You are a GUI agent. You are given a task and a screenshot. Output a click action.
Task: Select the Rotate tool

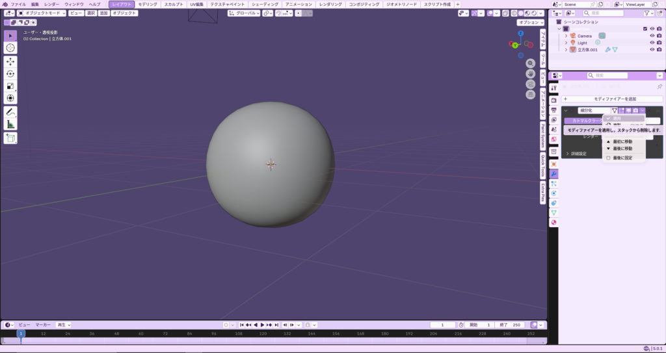click(x=10, y=73)
